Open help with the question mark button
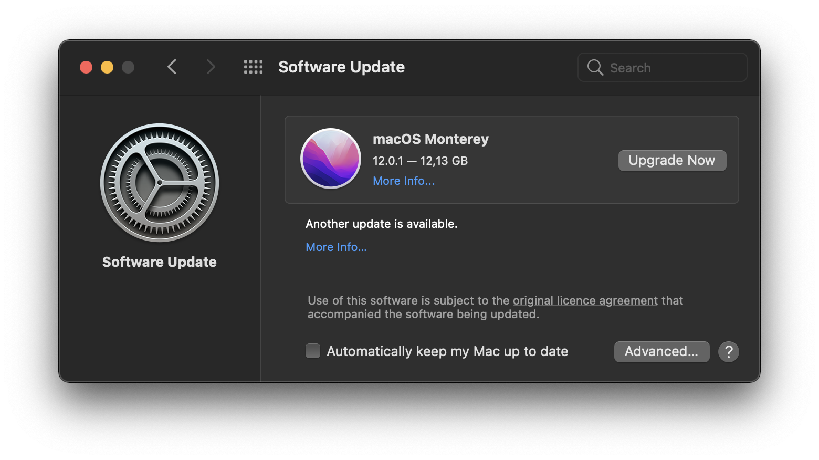The height and width of the screenshot is (460, 819). tap(729, 352)
